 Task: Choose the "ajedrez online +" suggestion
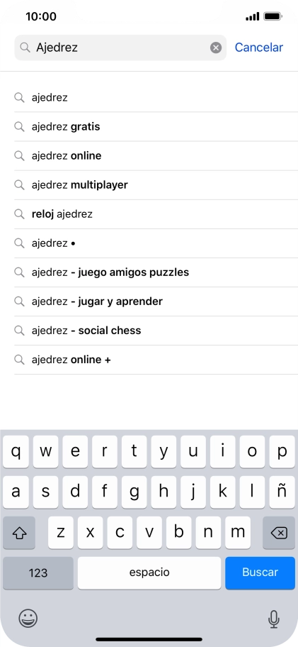pyautogui.click(x=156, y=360)
